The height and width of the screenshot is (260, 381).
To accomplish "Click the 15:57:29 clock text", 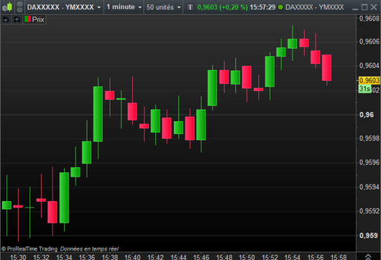I will point(262,7).
